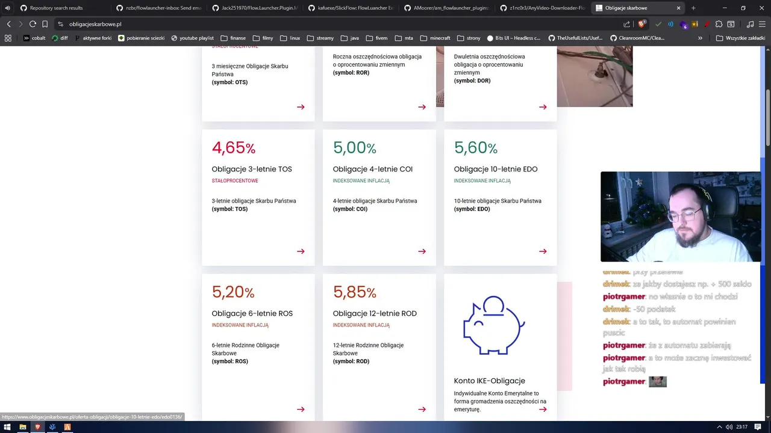Switch to the kafuexe/SlickFlow tab
Viewport: 771px width, 433px height.
(x=352, y=8)
